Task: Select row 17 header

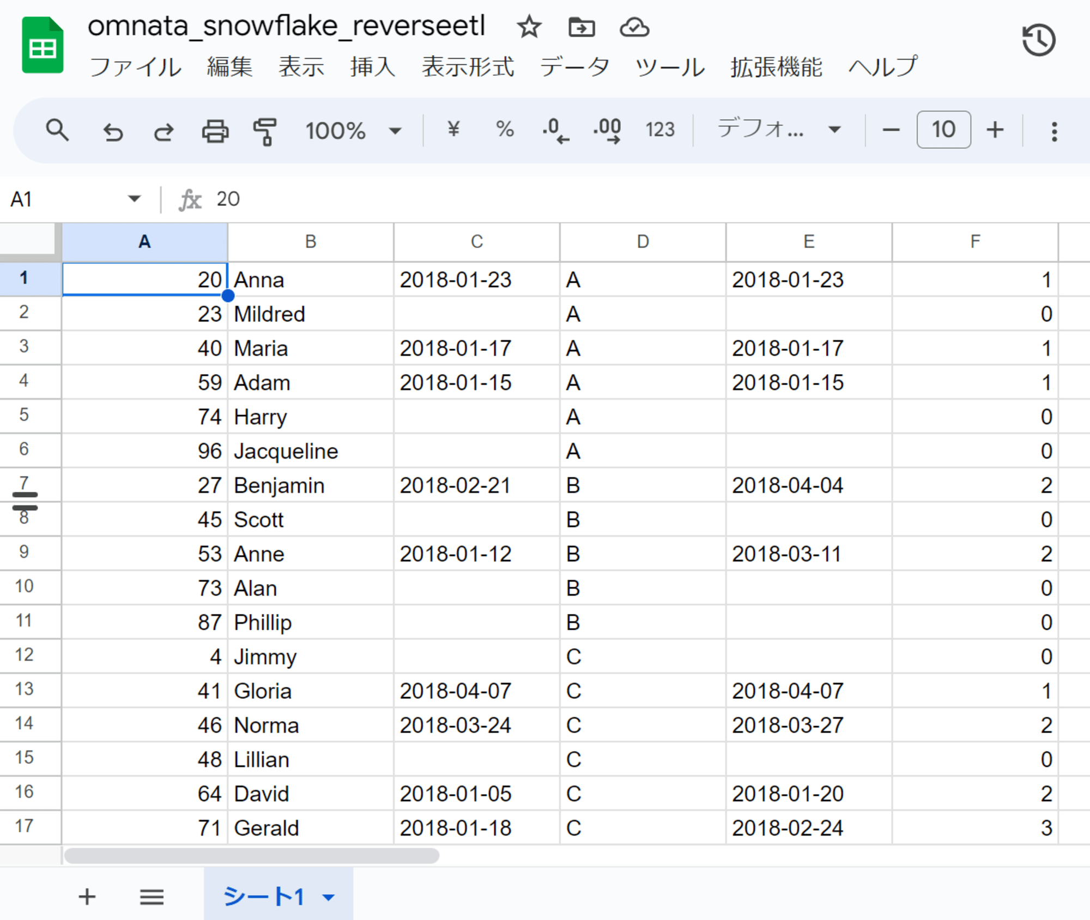Action: (31, 827)
